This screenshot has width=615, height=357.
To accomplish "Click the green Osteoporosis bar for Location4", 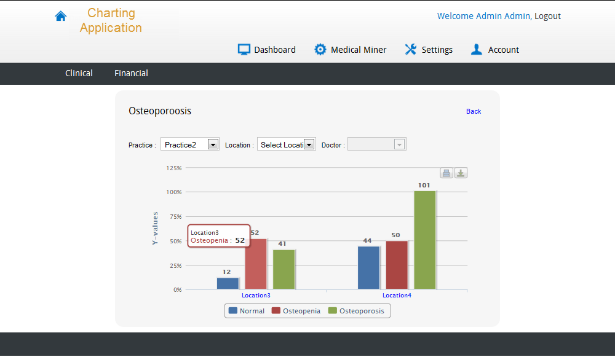I will [x=425, y=240].
